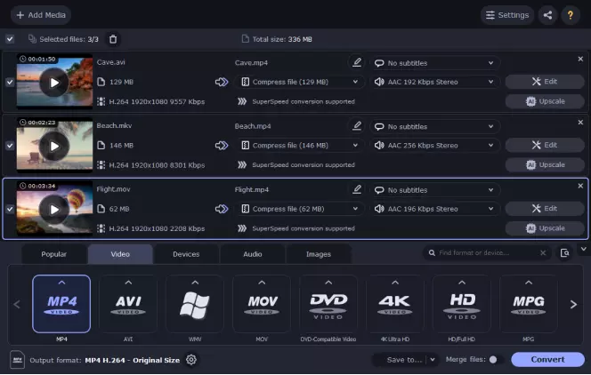Screen dimensions: 591x375
Task: Rename Flight.mp4 with the pencil icon
Action: (x=357, y=189)
